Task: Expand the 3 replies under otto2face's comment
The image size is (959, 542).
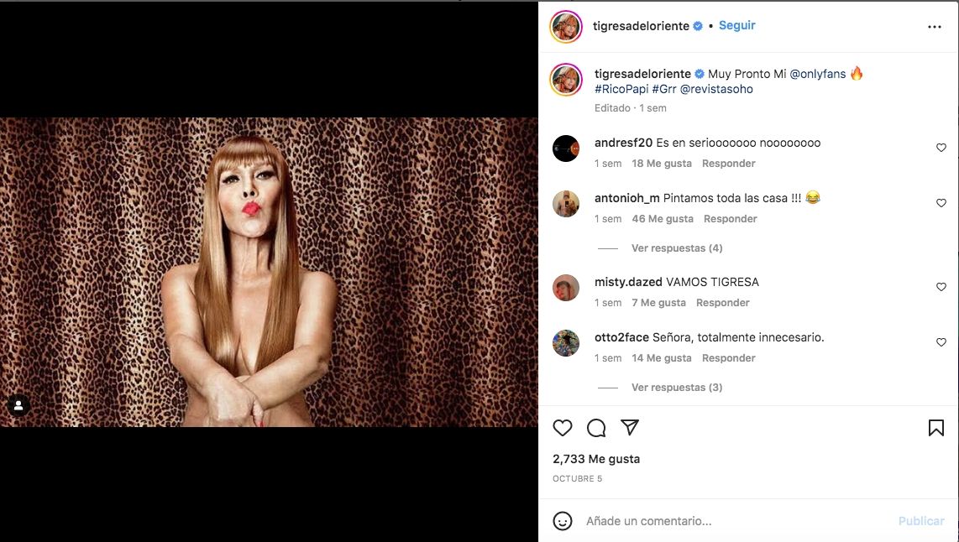Action: coord(677,388)
